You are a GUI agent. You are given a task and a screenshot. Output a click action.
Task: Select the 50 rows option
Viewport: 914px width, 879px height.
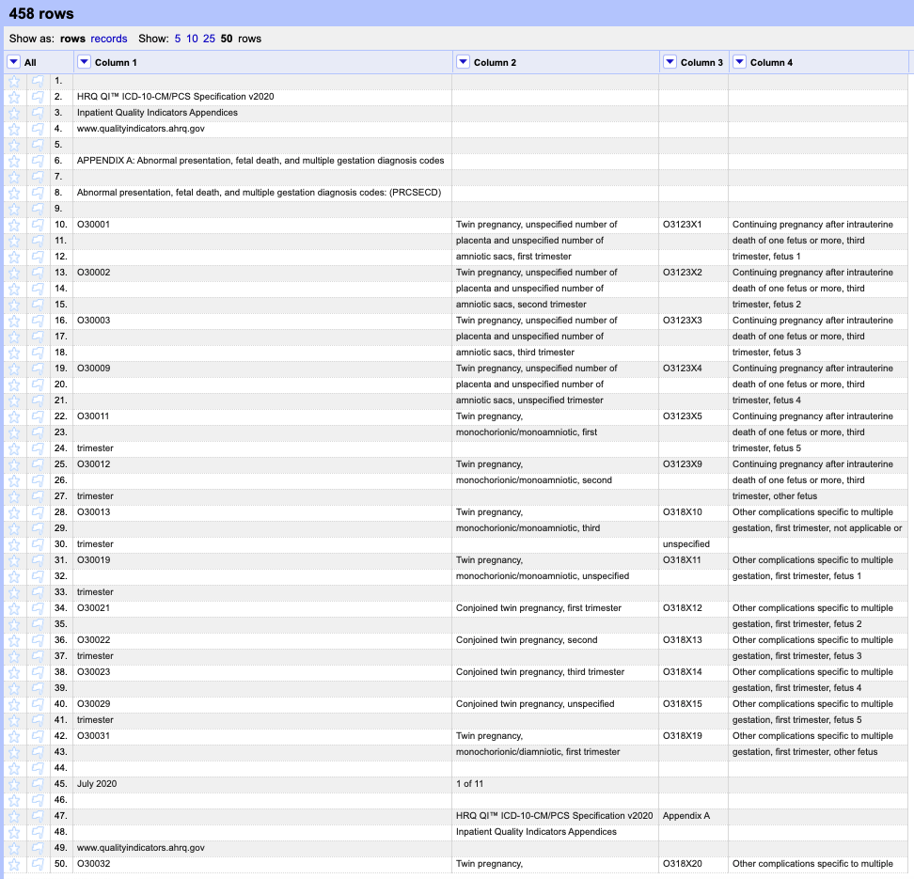pyautogui.click(x=227, y=39)
